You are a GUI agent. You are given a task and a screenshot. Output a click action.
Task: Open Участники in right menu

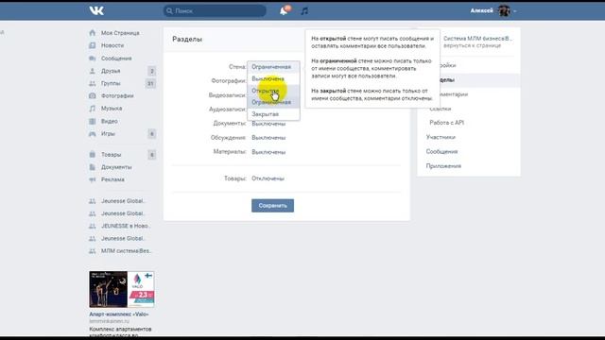(x=441, y=137)
